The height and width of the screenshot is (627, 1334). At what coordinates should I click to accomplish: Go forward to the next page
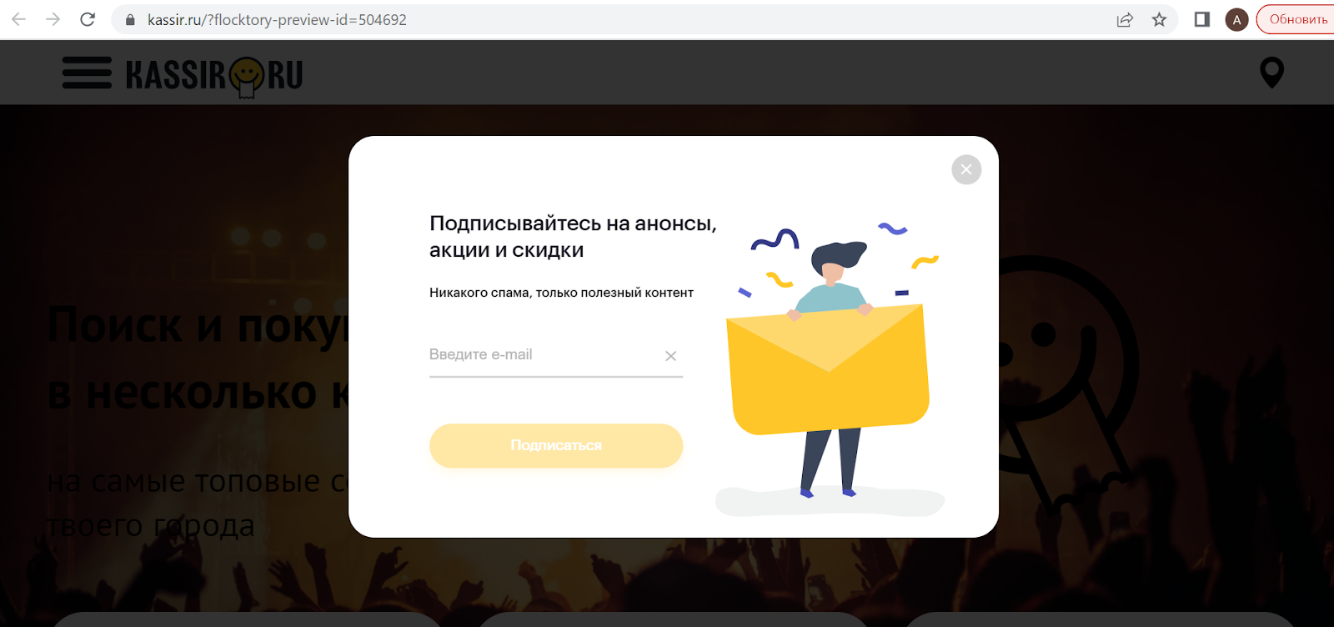click(53, 19)
